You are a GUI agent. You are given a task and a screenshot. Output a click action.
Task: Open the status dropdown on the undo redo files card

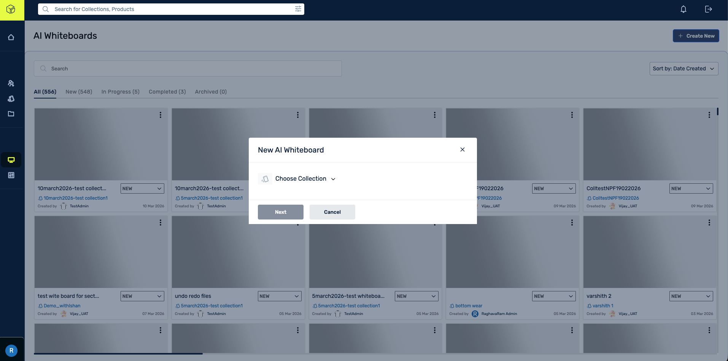tap(280, 296)
